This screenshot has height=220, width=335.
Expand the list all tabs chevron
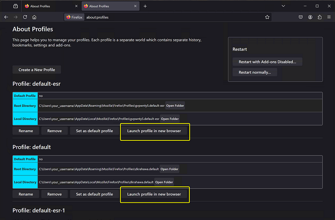point(283,6)
